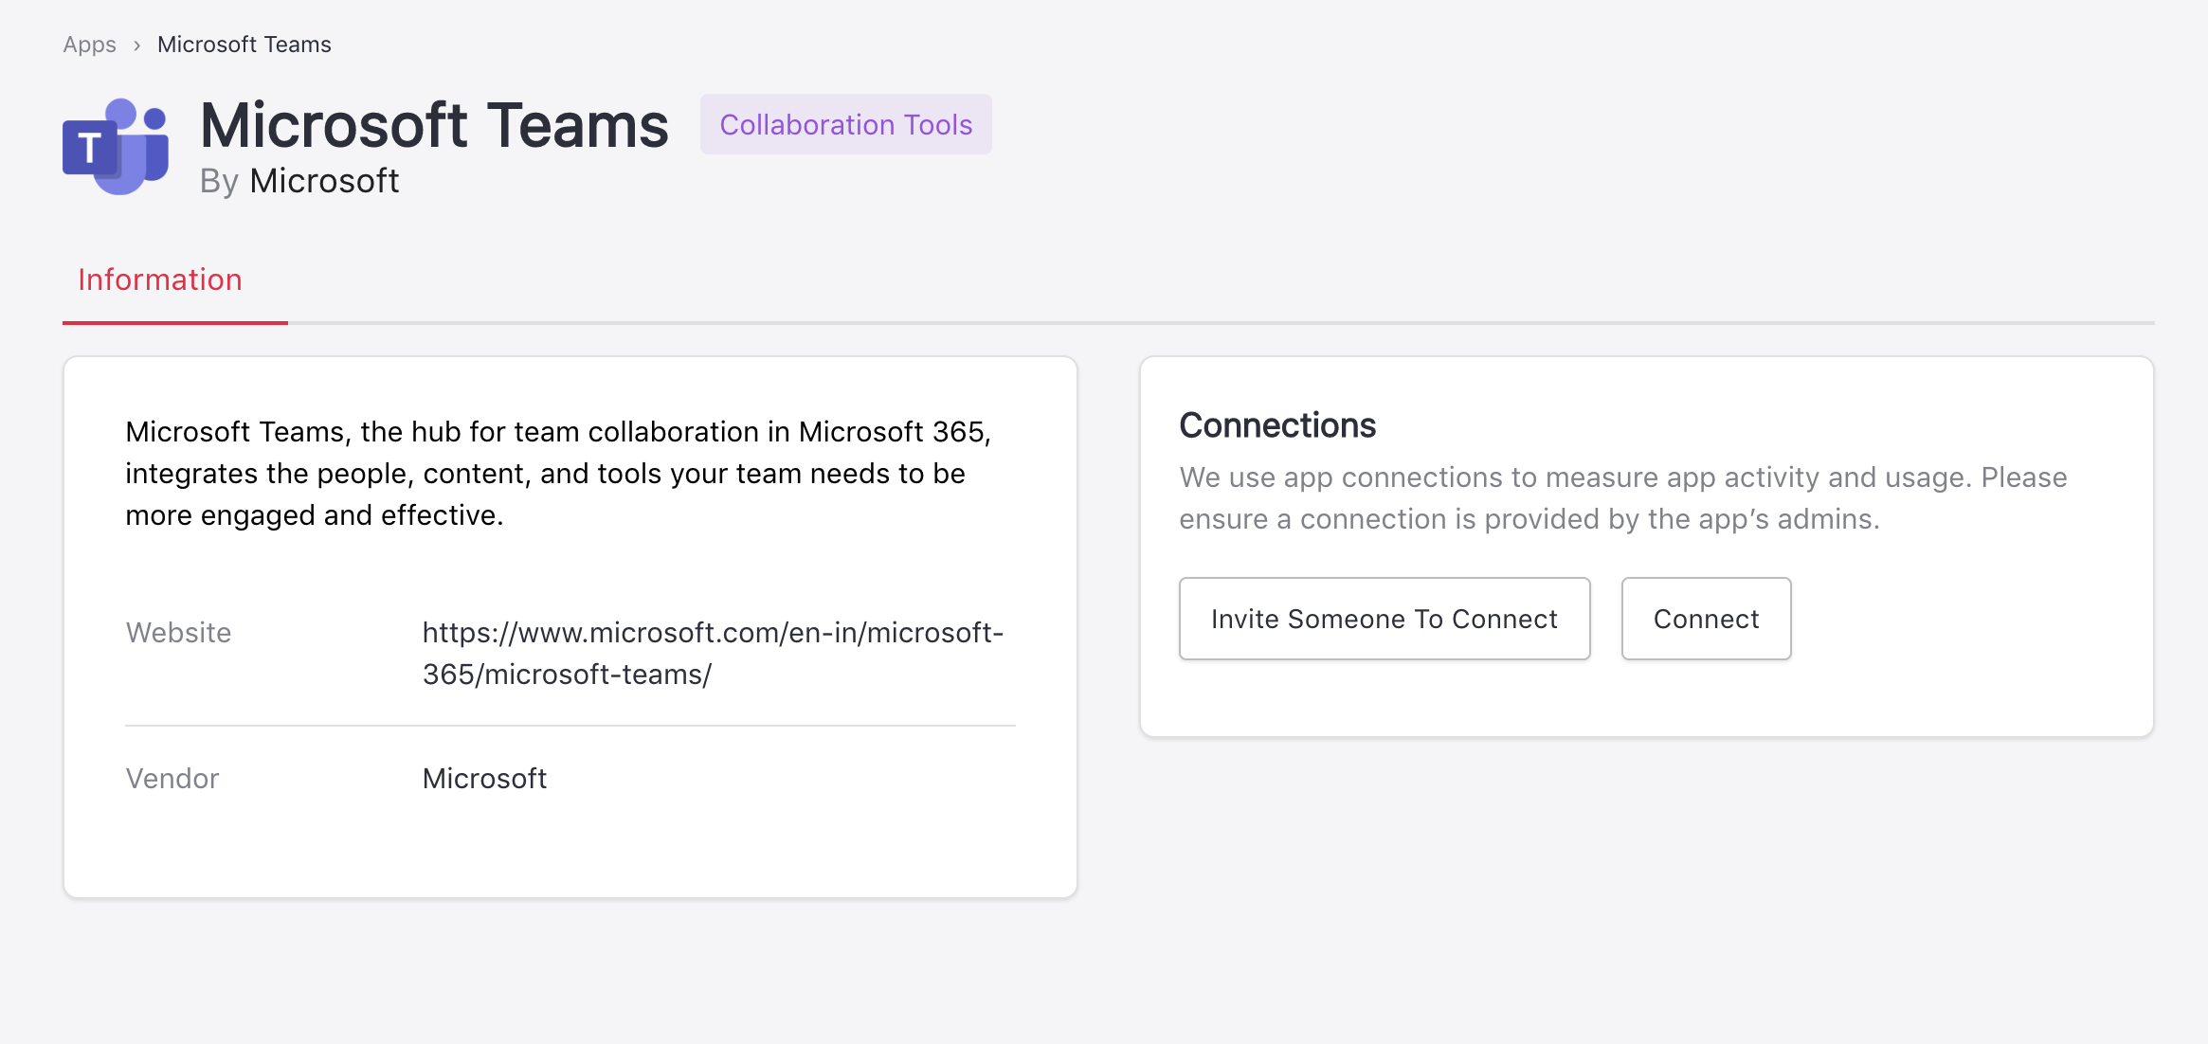Click Microsoft publisher name under title
The width and height of the screenshot is (2208, 1044).
pos(324,181)
